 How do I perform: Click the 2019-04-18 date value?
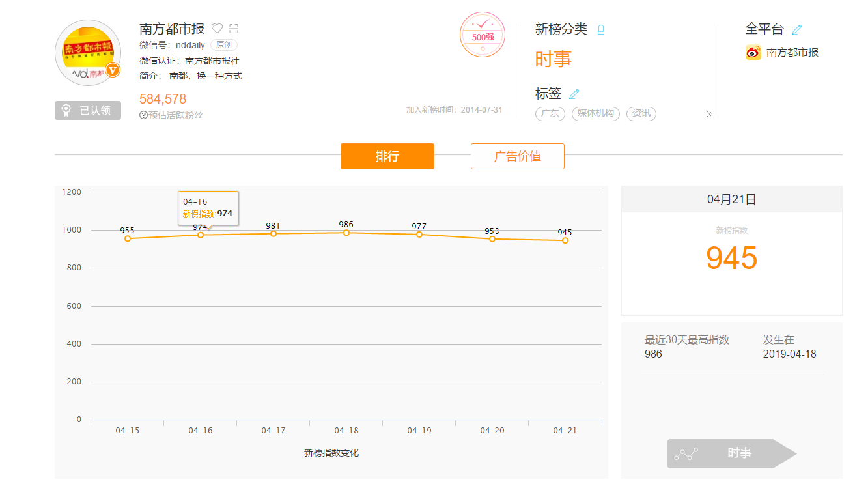click(x=789, y=354)
